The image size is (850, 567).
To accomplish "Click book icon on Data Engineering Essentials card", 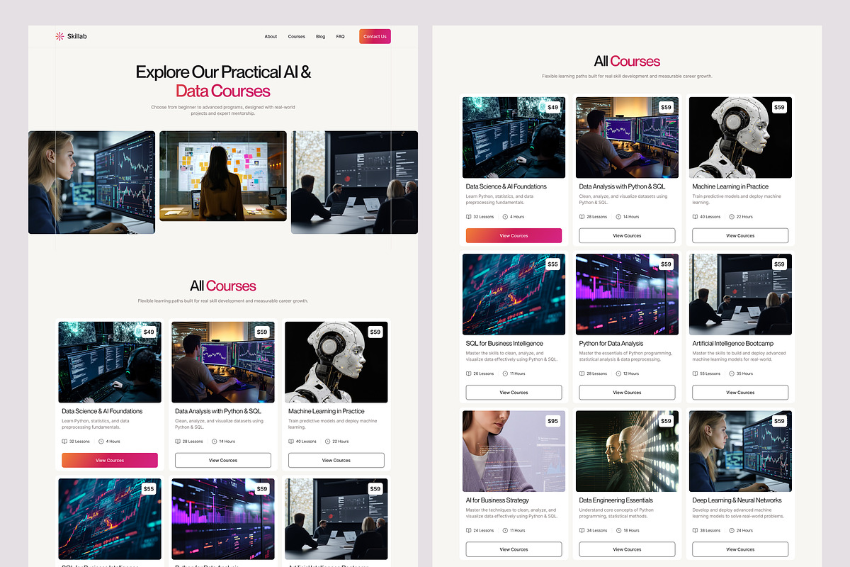I will [x=582, y=530].
